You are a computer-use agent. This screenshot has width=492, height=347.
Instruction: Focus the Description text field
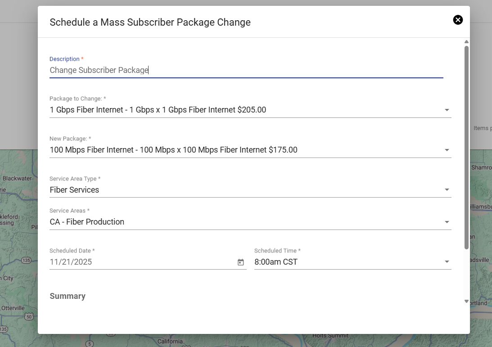point(246,70)
